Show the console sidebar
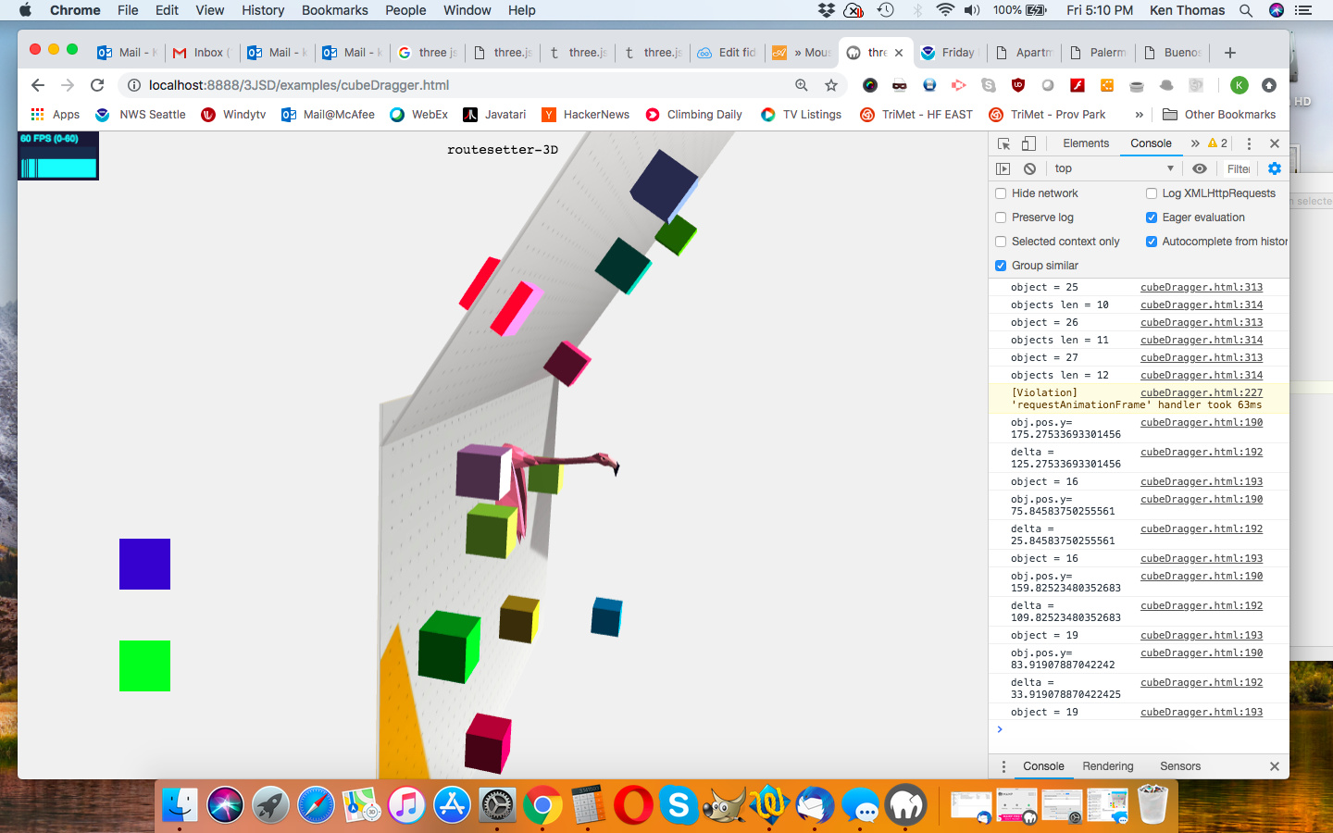Viewport: 1333px width, 833px height. point(1003,168)
